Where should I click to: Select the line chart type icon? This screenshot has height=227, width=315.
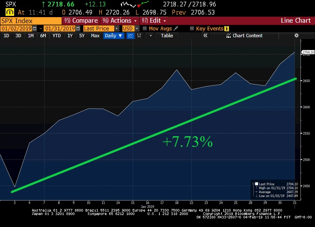[131, 36]
